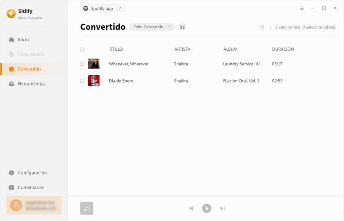344x221 pixels.
Task: Close the Sidify window
Action: tap(335, 8)
